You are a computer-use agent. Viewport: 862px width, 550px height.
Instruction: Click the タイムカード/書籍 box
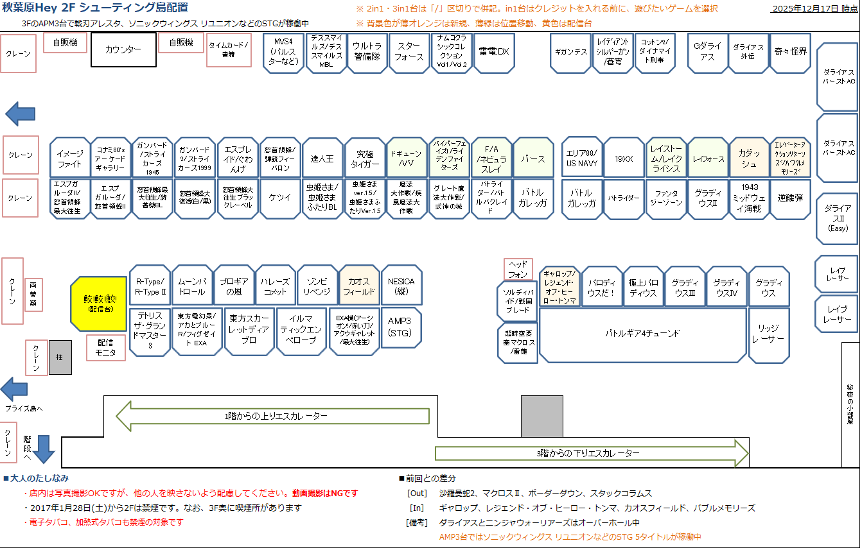coord(228,50)
